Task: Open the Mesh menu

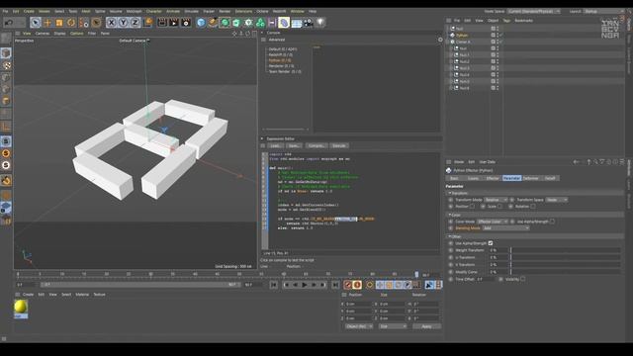Action: [86, 11]
